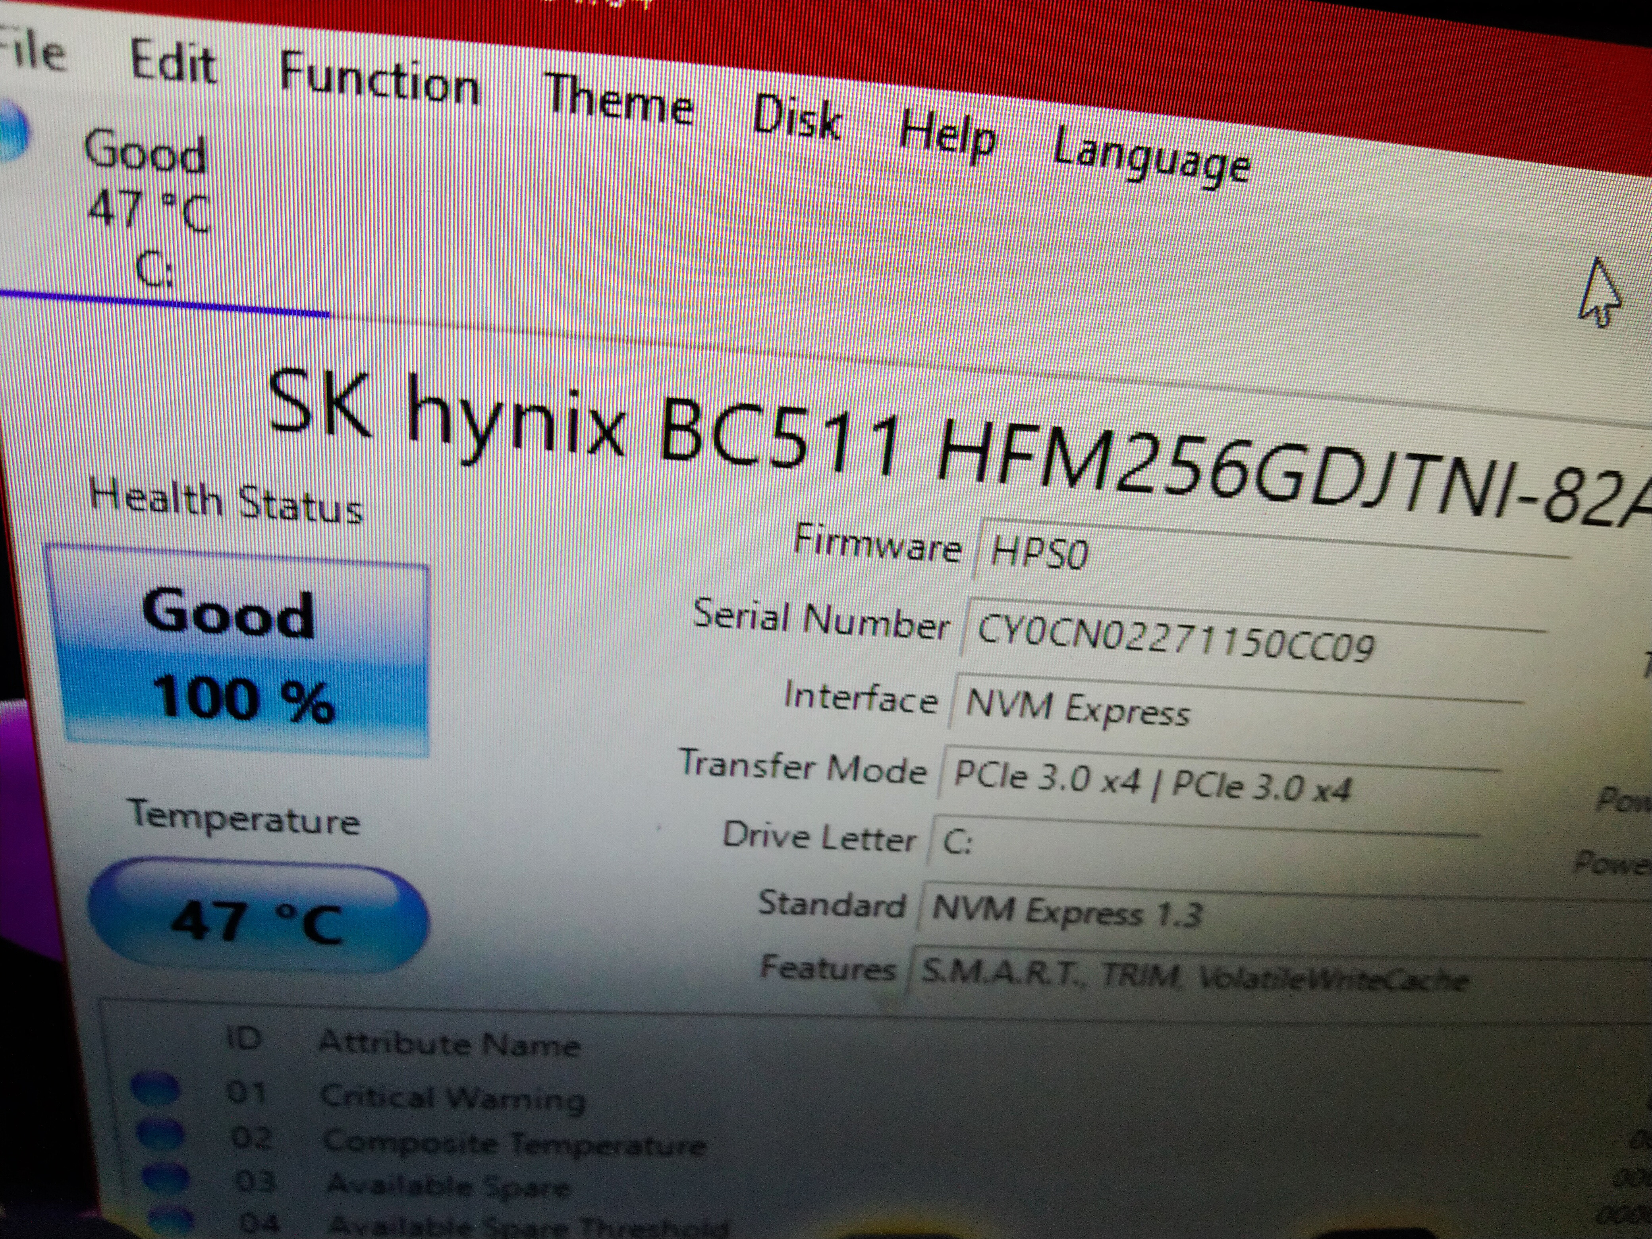The width and height of the screenshot is (1652, 1239).
Task: Open the Theme menu
Action: tap(618, 102)
